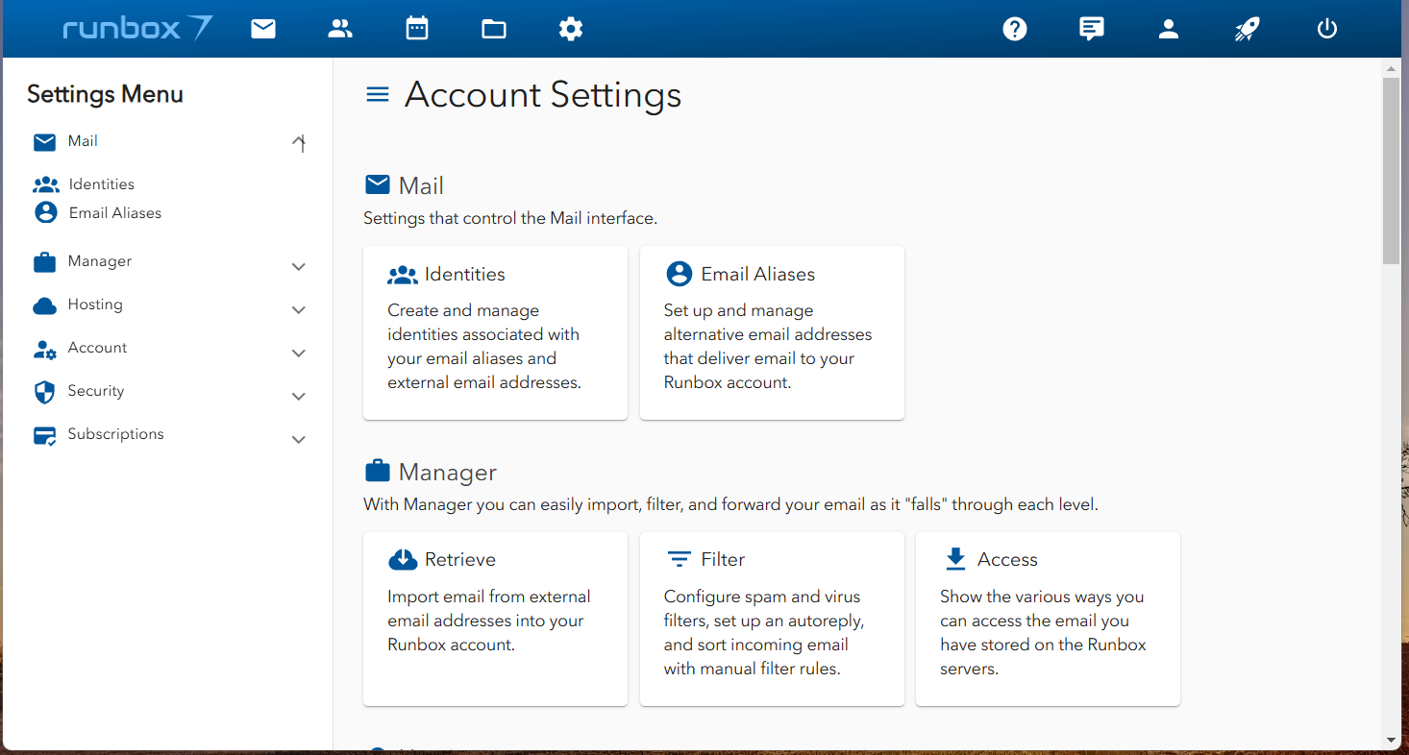Select Mail in the Settings Menu

[83, 141]
